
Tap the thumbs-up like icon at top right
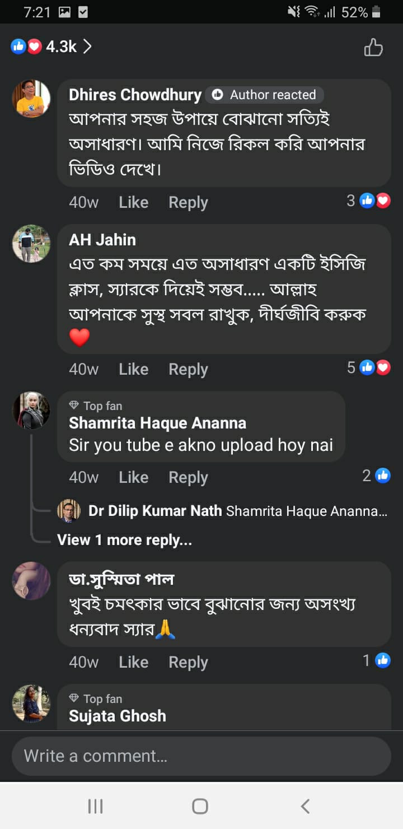pos(373,48)
